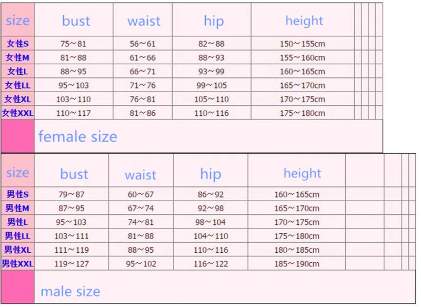421x307 pixels.
Task: Click the female table waist header
Action: pyautogui.click(x=144, y=21)
